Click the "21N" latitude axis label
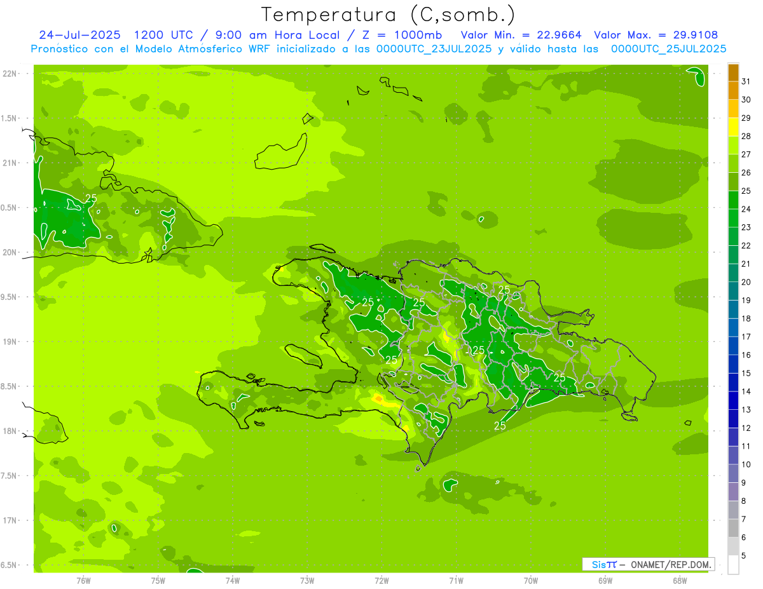Screen dimensions: 763x589 (10, 163)
